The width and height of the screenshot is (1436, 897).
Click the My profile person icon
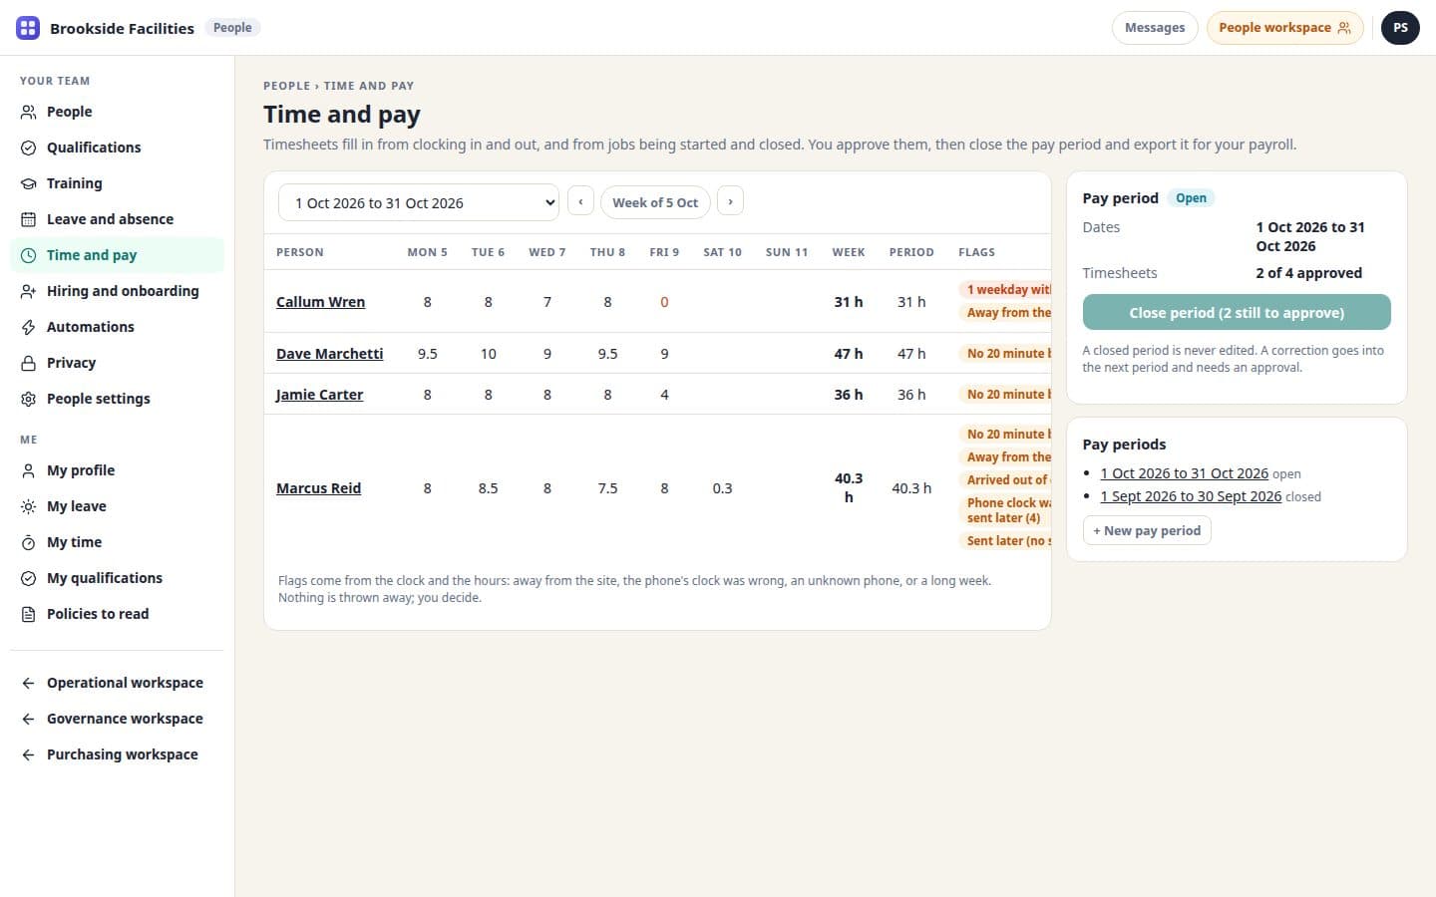[28, 470]
